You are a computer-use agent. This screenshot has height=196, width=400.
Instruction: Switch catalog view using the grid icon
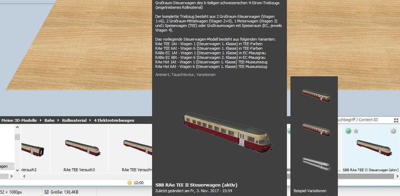[396, 120]
